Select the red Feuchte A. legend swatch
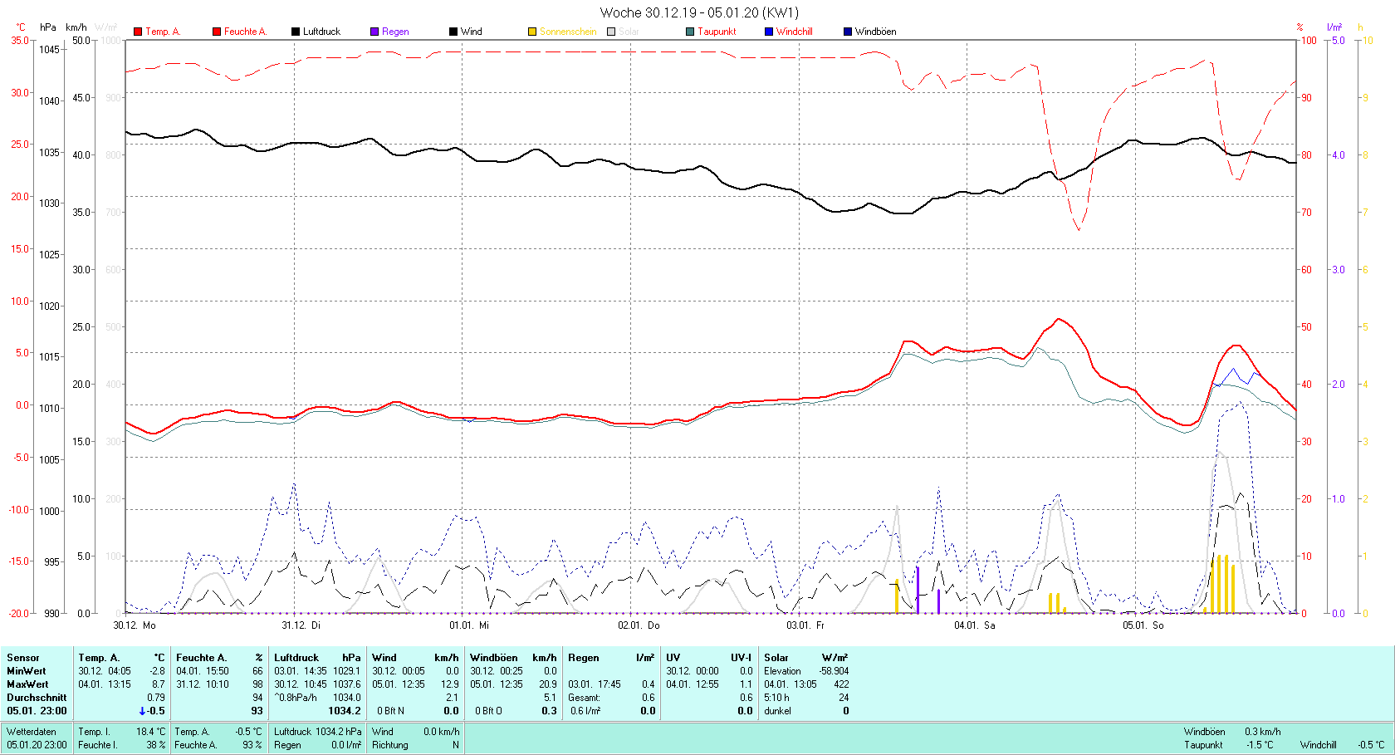 click(217, 32)
